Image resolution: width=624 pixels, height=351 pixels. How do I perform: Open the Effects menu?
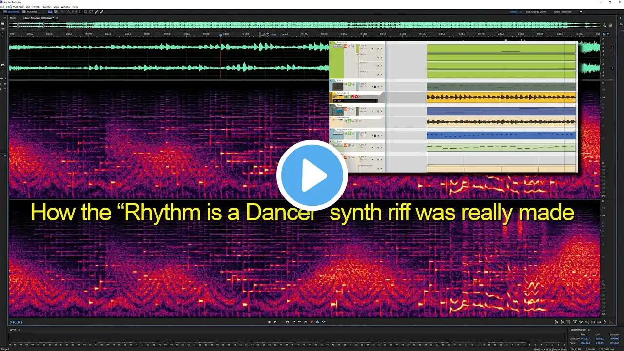[36, 7]
